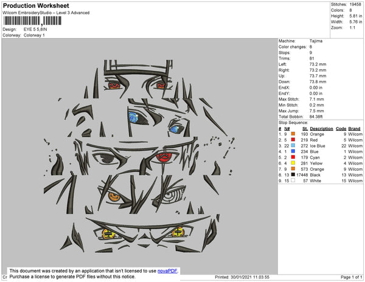Click the design barcode
365x282 pixels.
point(32,21)
